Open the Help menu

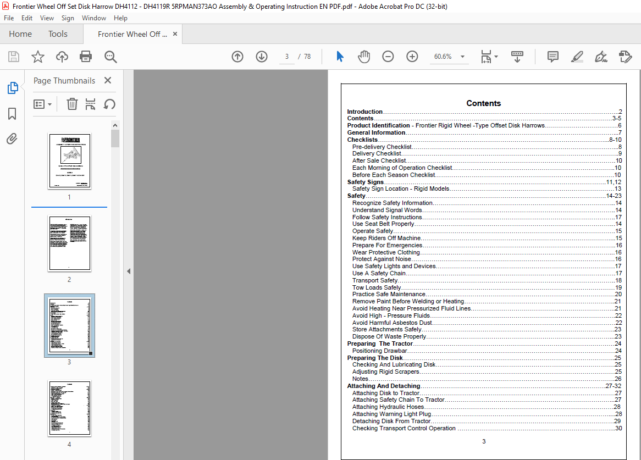click(x=120, y=18)
